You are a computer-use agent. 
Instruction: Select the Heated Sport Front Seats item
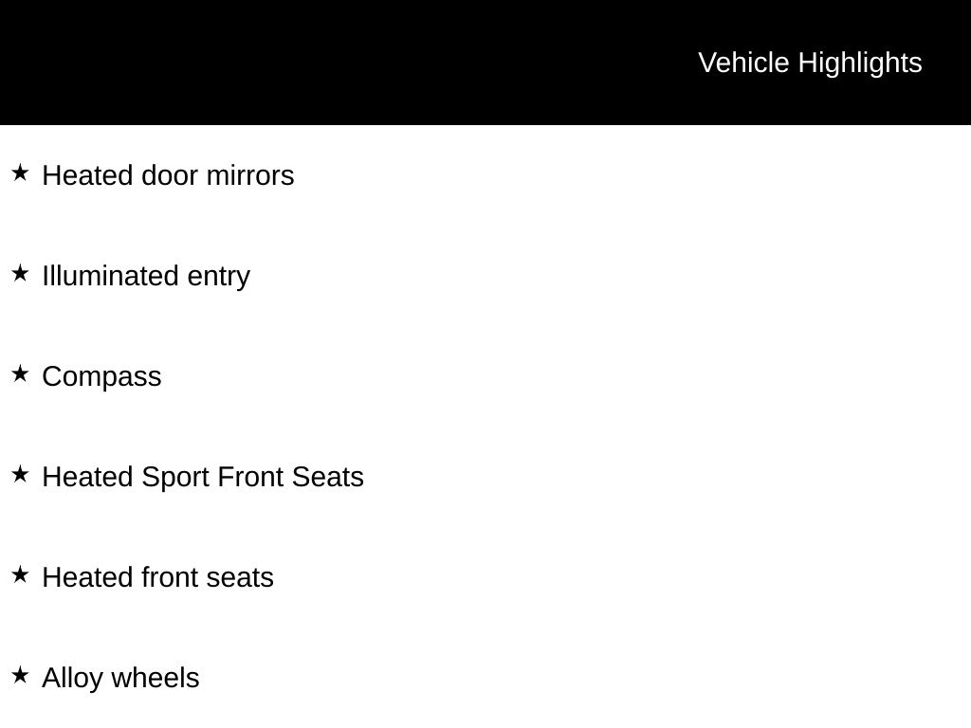pos(203,477)
